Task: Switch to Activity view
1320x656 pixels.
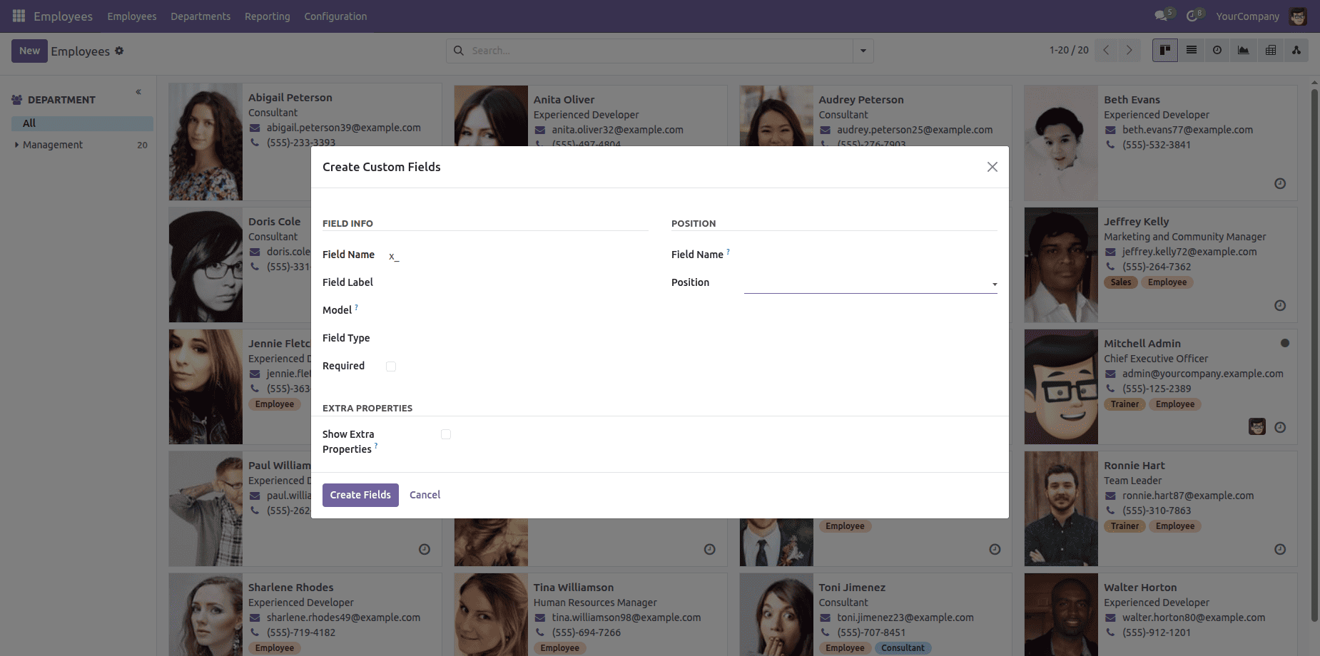Action: coord(1217,50)
